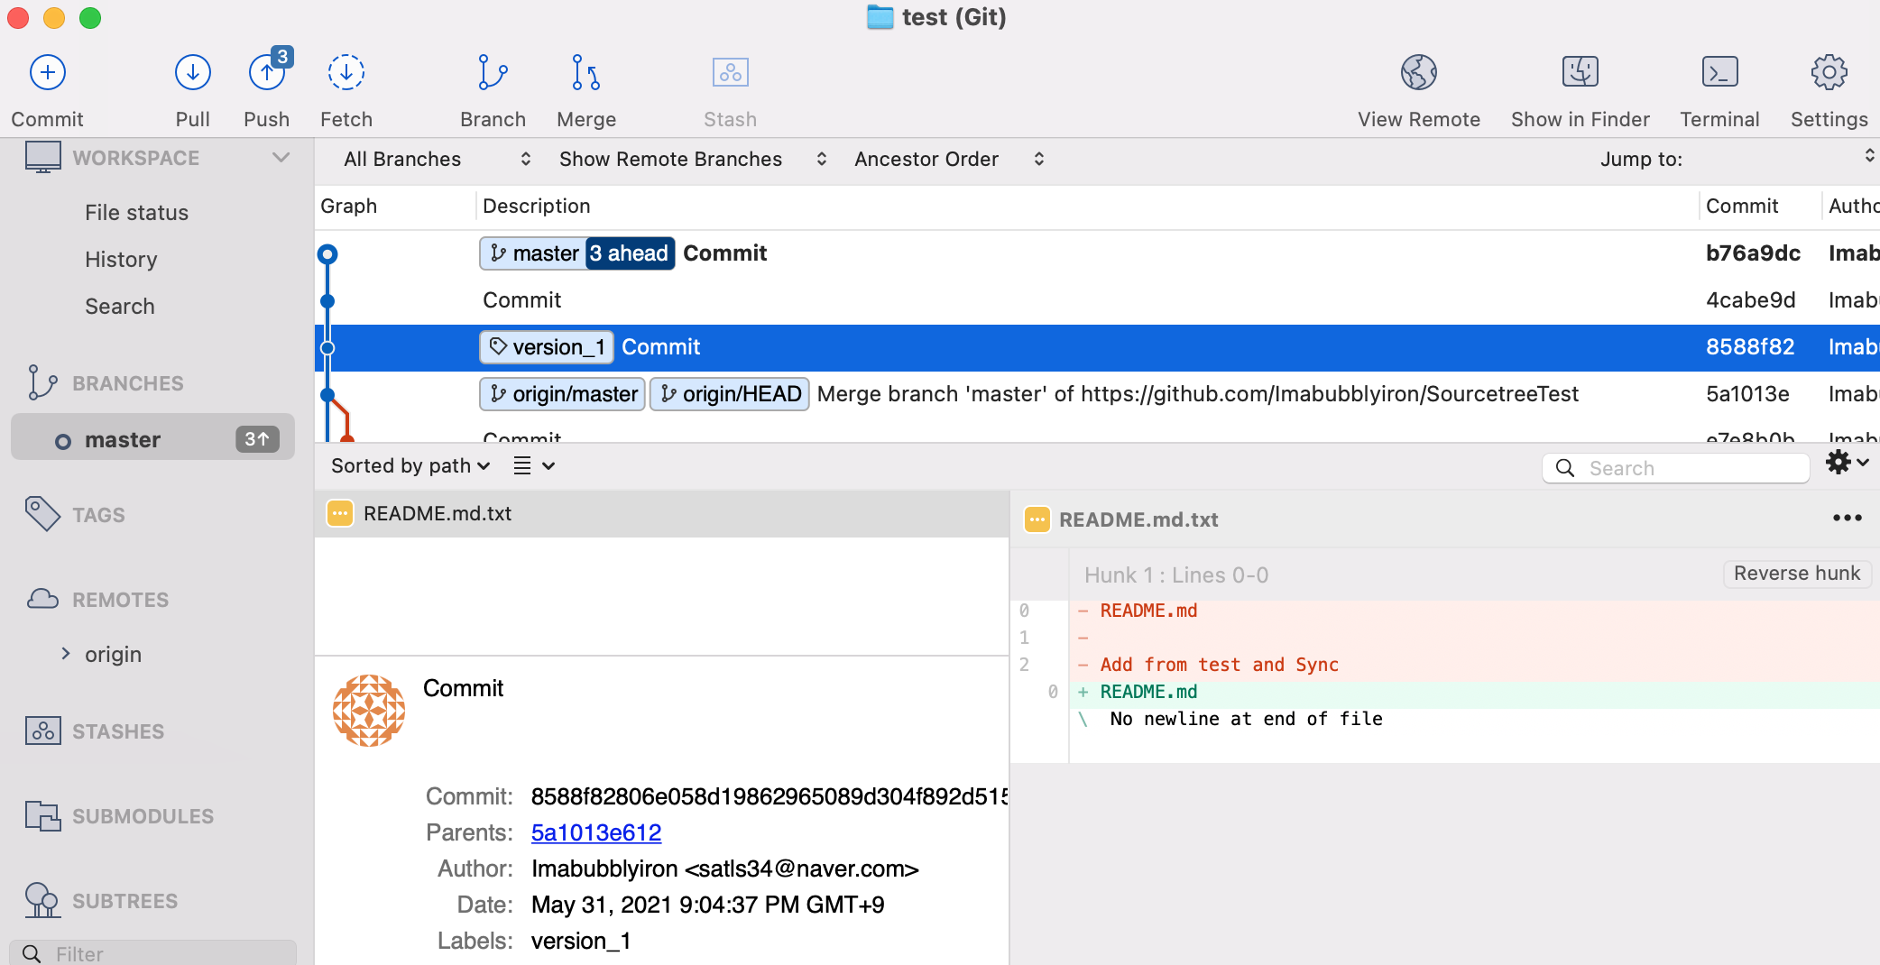1880x965 pixels.
Task: Click the author avatar image
Action: point(369,711)
